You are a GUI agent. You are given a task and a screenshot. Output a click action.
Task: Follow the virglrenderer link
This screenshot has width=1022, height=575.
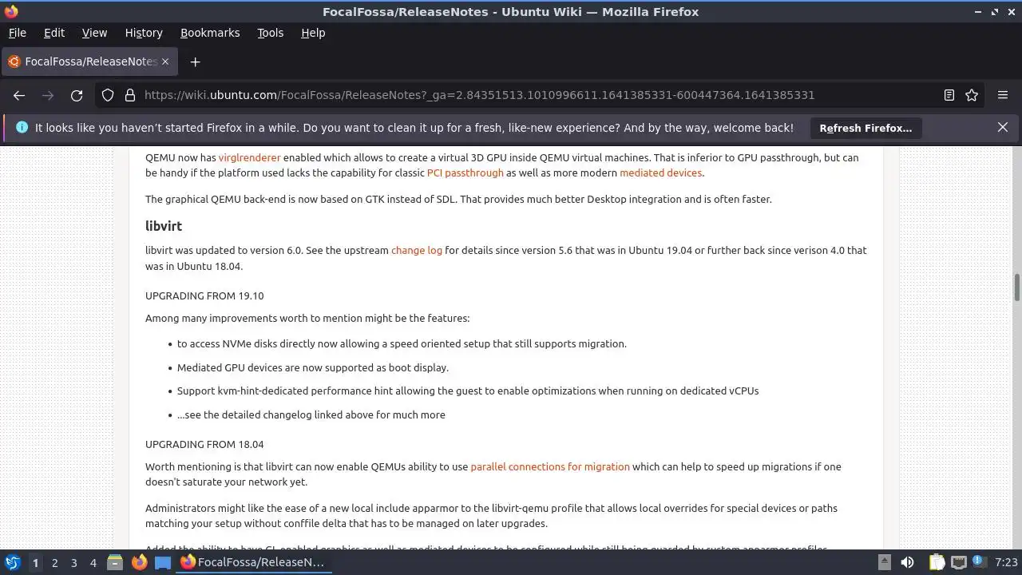coord(250,157)
